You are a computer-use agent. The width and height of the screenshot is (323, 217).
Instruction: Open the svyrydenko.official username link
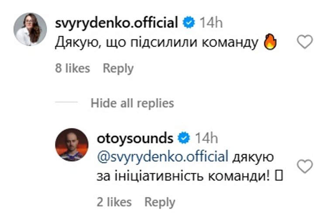coord(117,23)
